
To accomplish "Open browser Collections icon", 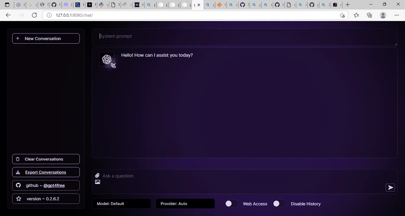I will [x=369, y=15].
